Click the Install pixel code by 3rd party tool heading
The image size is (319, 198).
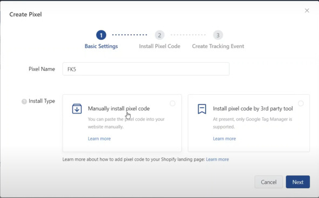(253, 109)
